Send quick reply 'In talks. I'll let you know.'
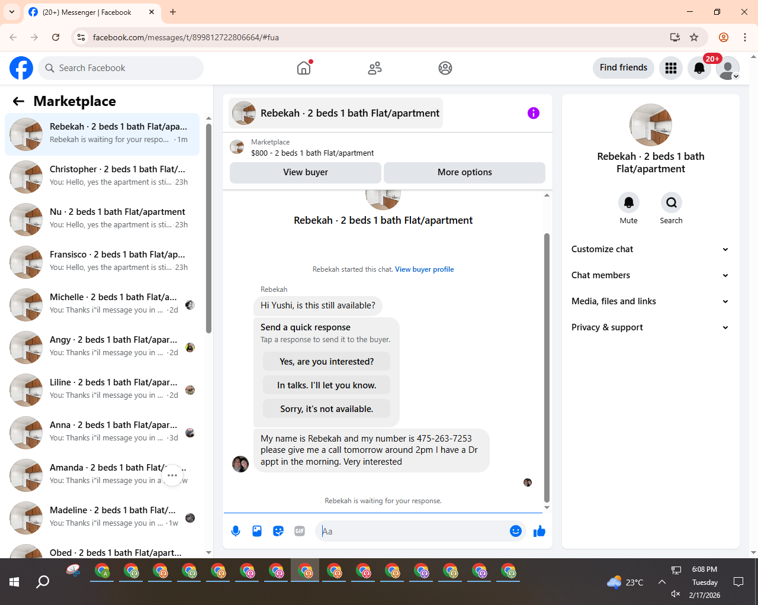This screenshot has width=758, height=605. 326,385
